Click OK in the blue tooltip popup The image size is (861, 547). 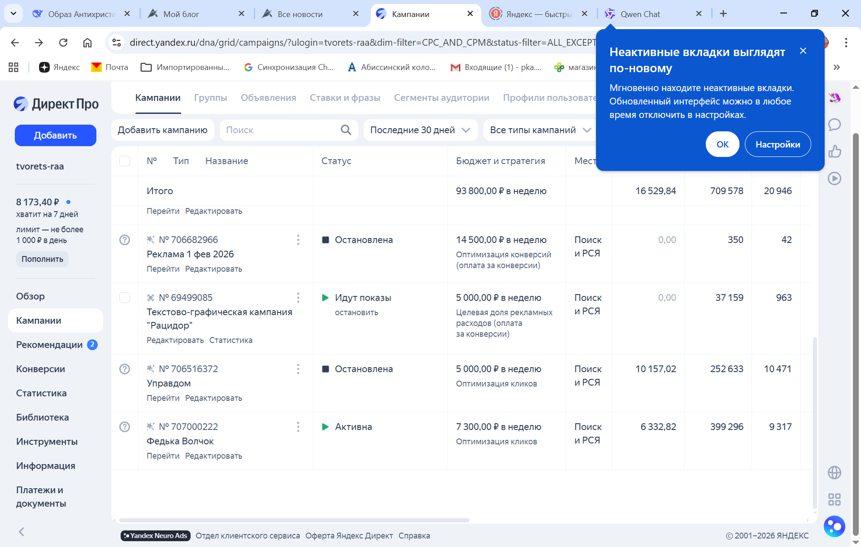pos(722,144)
